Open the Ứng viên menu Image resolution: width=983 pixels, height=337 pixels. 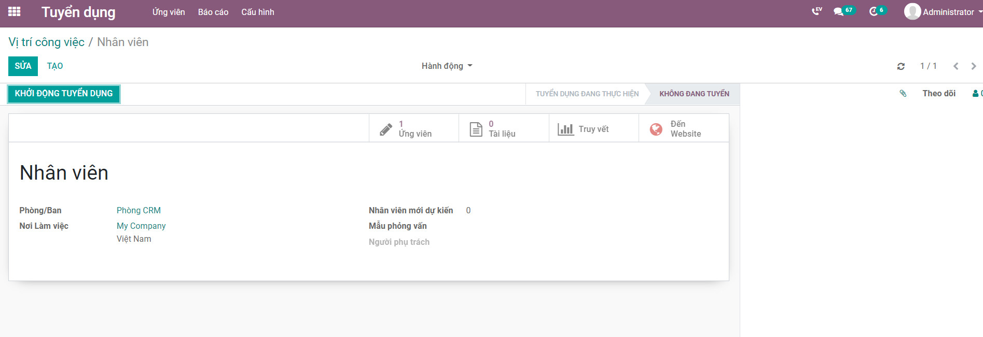(x=169, y=12)
